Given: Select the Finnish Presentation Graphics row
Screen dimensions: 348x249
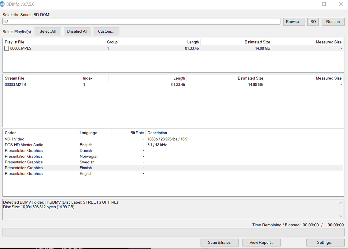Looking at the screenshot, I should click(173, 168).
